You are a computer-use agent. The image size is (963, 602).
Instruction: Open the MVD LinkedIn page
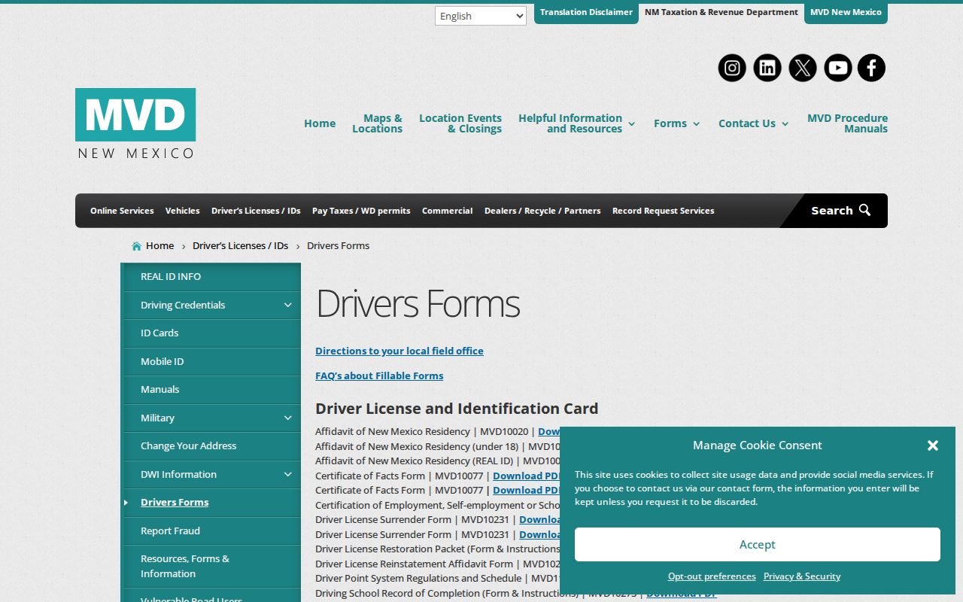tap(767, 68)
